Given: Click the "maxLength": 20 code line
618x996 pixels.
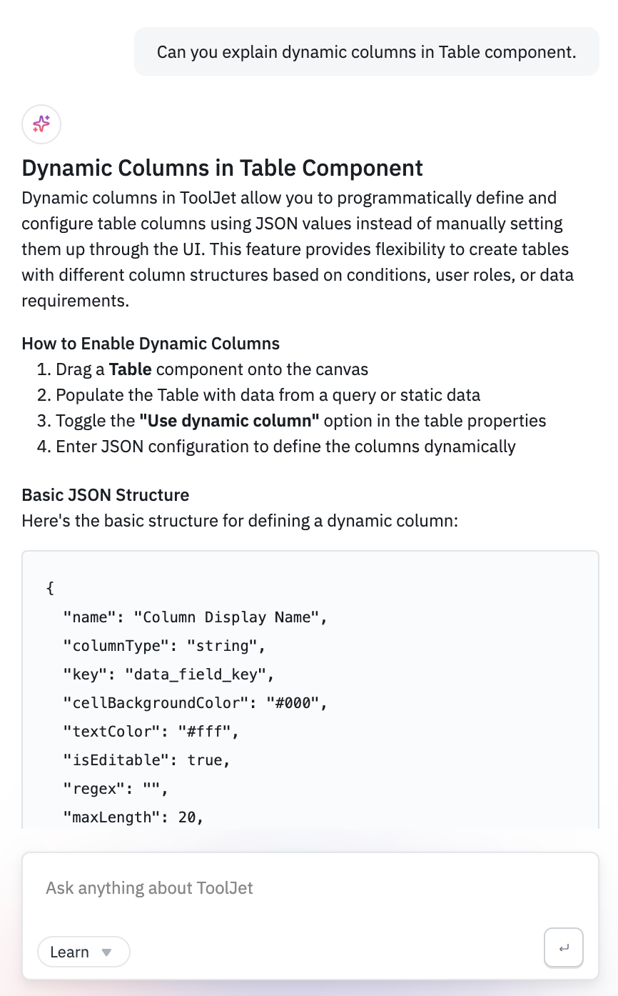Looking at the screenshot, I should click(133, 817).
